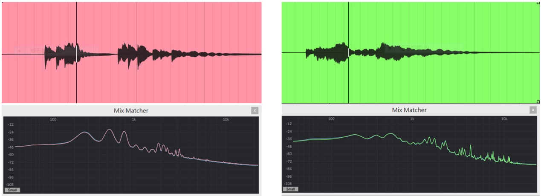The height and width of the screenshot is (196, 541).
Task: Click green clip's top-right corner handle
Action: pyautogui.click(x=538, y=3)
